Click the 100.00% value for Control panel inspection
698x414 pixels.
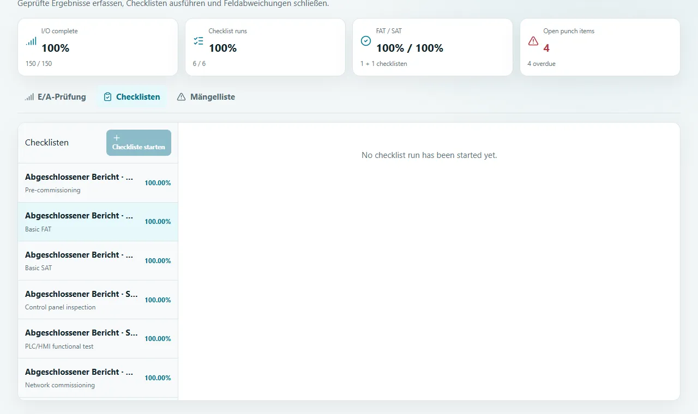point(158,300)
